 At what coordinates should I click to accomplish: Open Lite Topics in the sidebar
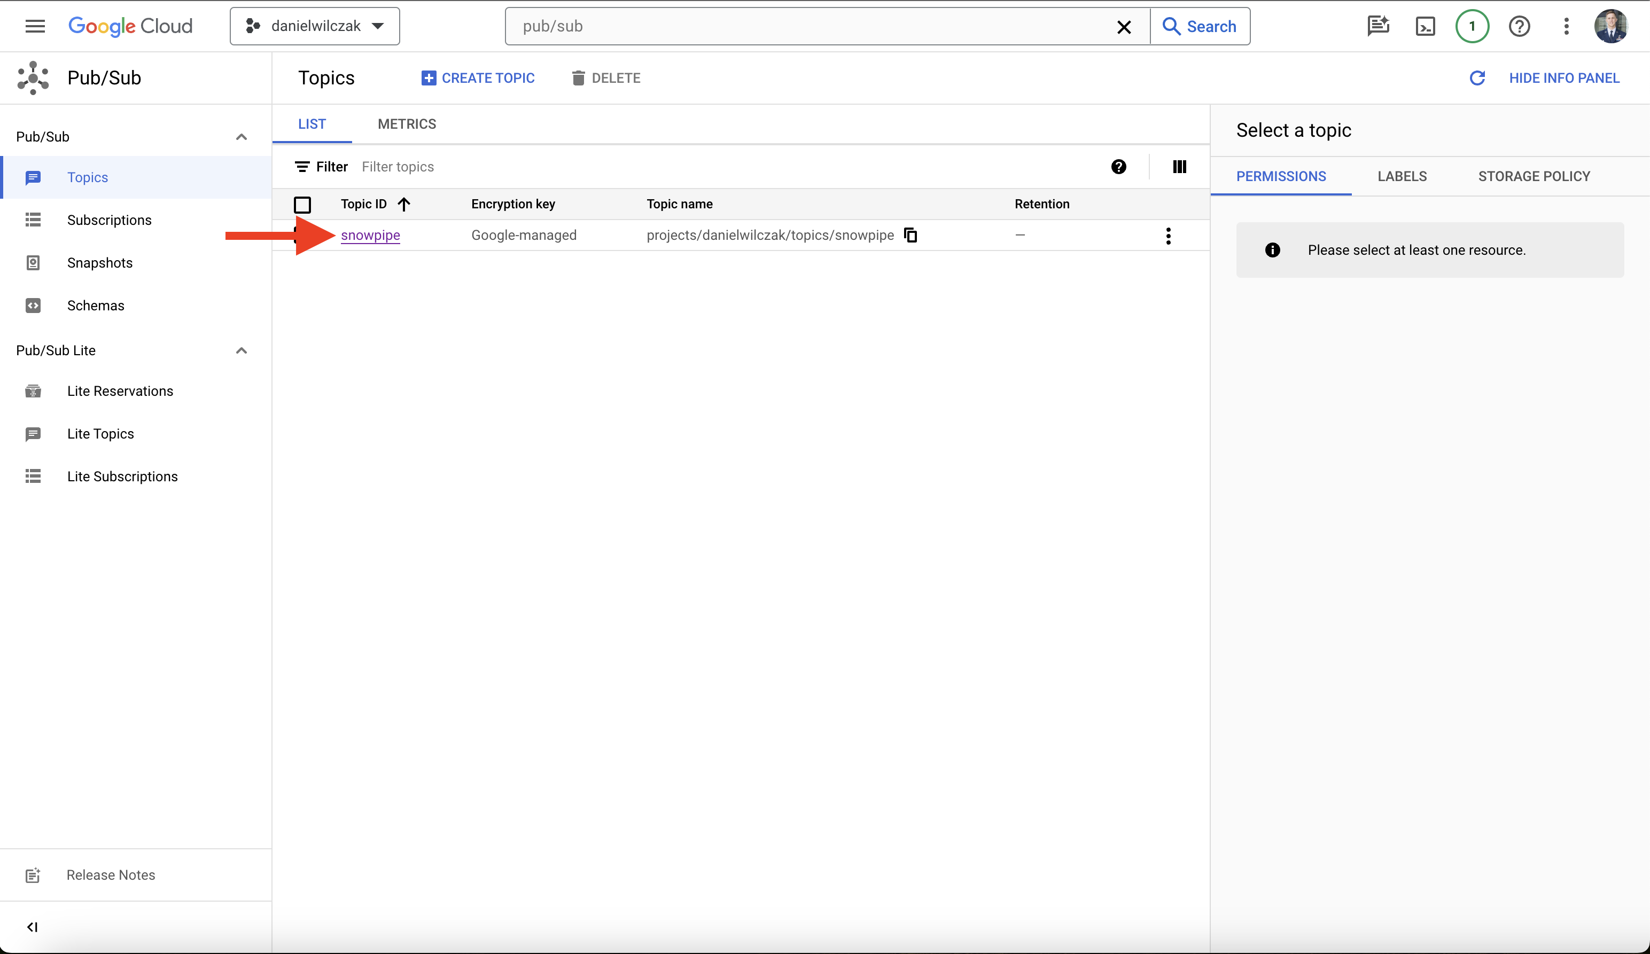(136, 433)
